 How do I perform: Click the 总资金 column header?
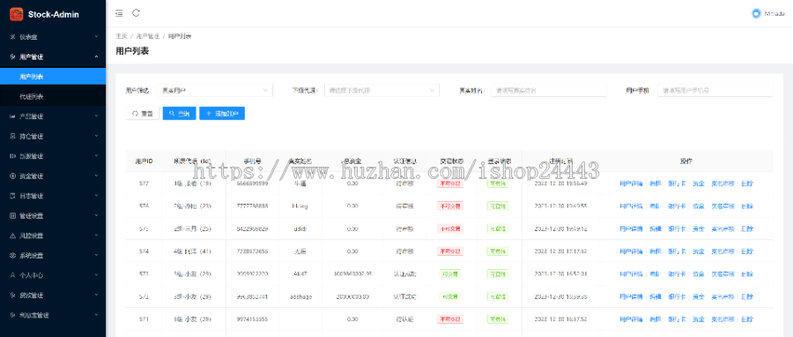[x=352, y=161]
